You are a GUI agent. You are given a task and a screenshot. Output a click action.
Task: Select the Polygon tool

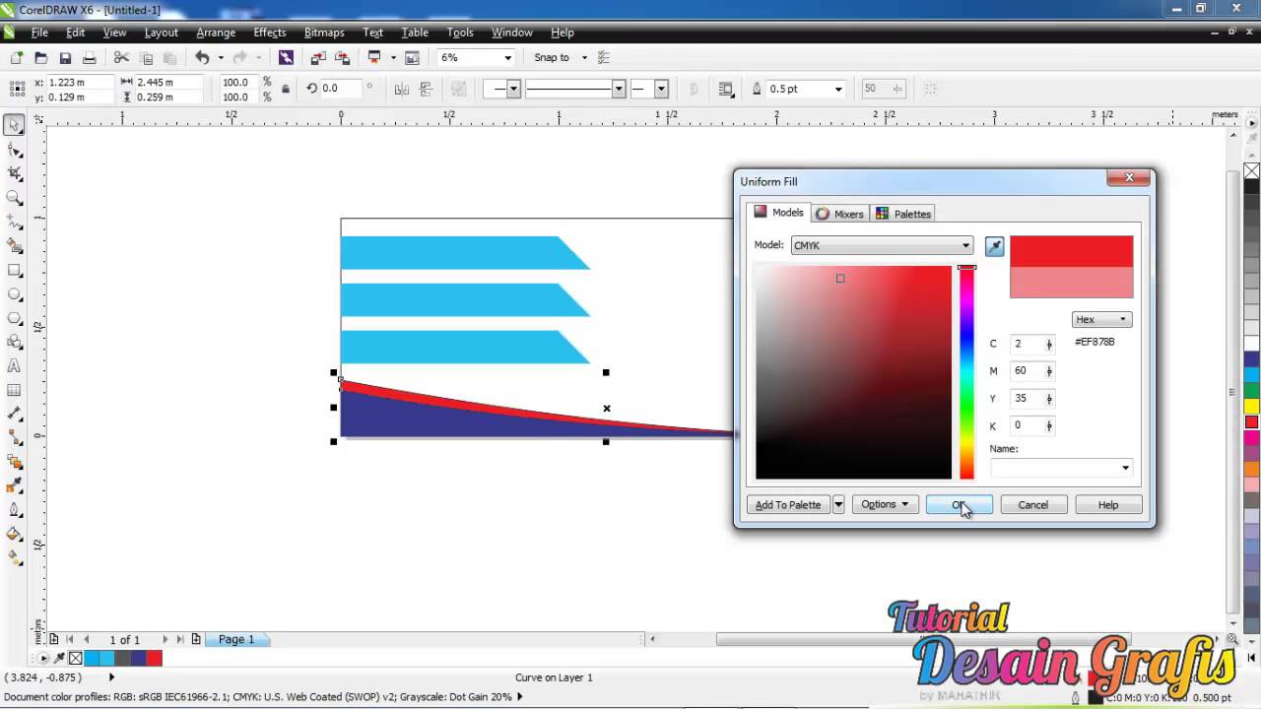[15, 318]
